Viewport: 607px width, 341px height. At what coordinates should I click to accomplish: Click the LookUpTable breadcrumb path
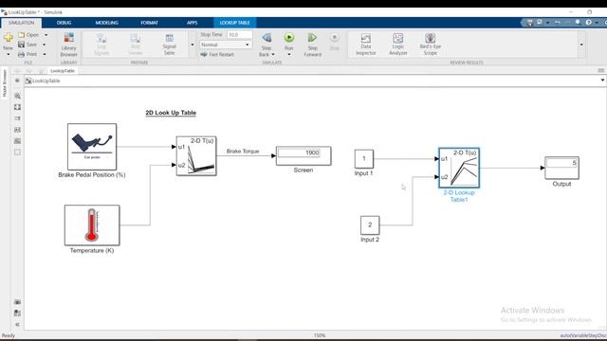(x=46, y=81)
